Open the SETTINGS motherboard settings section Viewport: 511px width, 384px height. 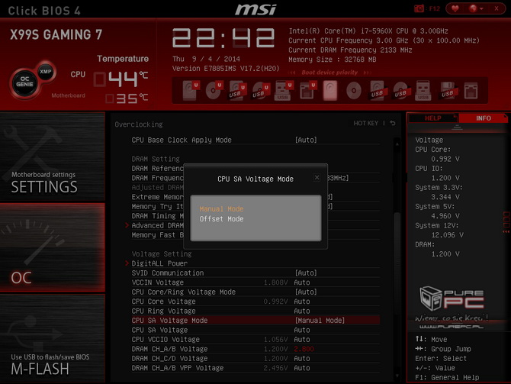point(53,157)
